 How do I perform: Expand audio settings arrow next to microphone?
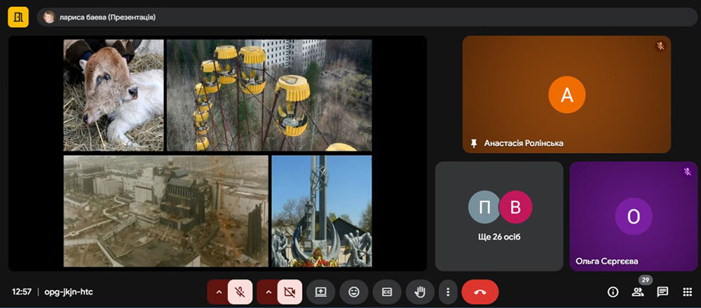tap(218, 292)
